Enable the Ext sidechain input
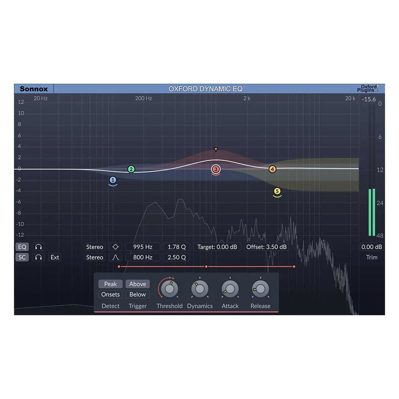 click(55, 257)
